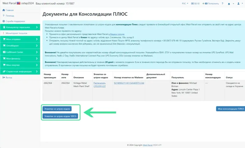245x148 pixels.
Task: Open Maiami label number 9274890271141154340975124 link
Action: click(x=129, y=83)
